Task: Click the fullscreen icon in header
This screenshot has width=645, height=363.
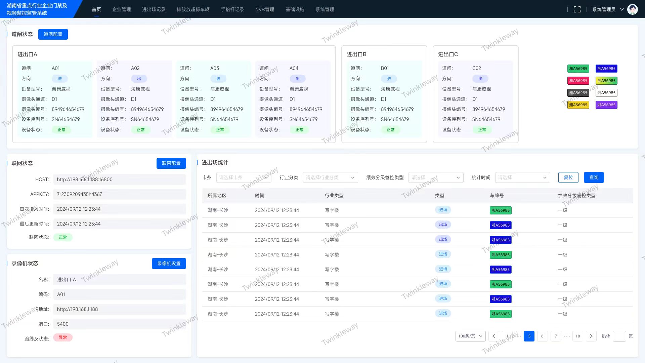Action: (x=577, y=9)
